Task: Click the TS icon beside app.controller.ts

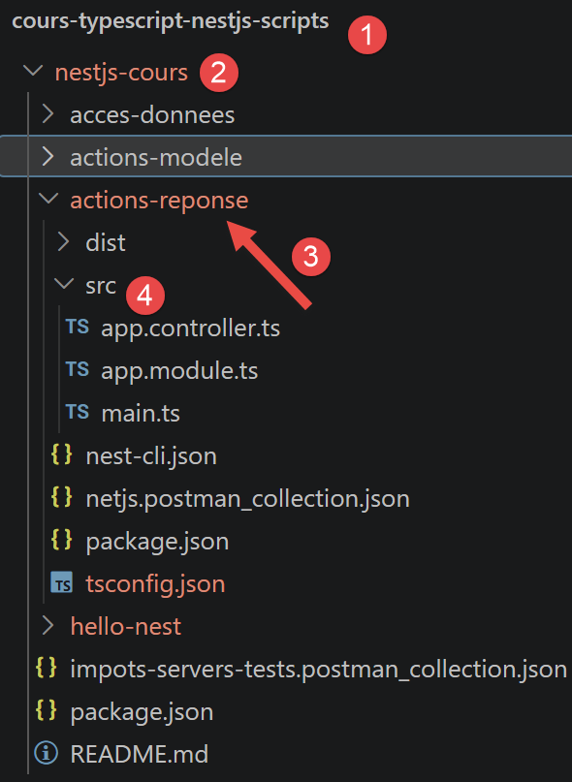Action: pos(78,328)
